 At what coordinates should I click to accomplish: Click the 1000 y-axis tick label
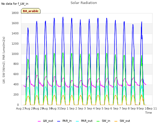[15, 54]
